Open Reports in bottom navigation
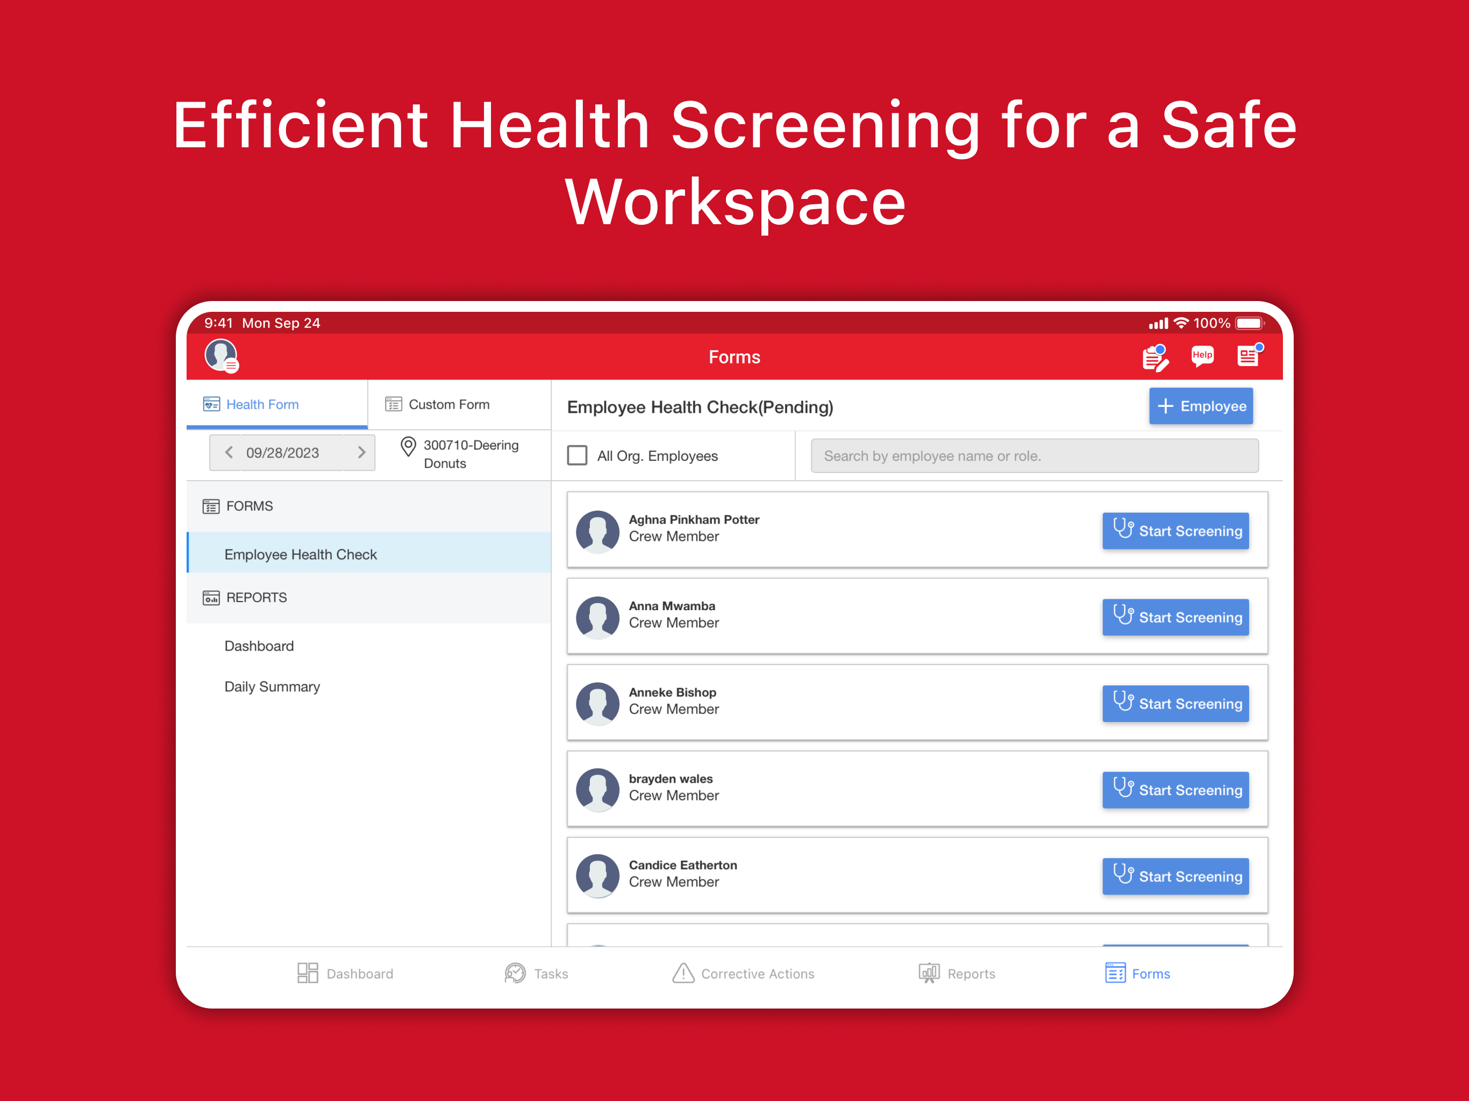 coord(957,974)
